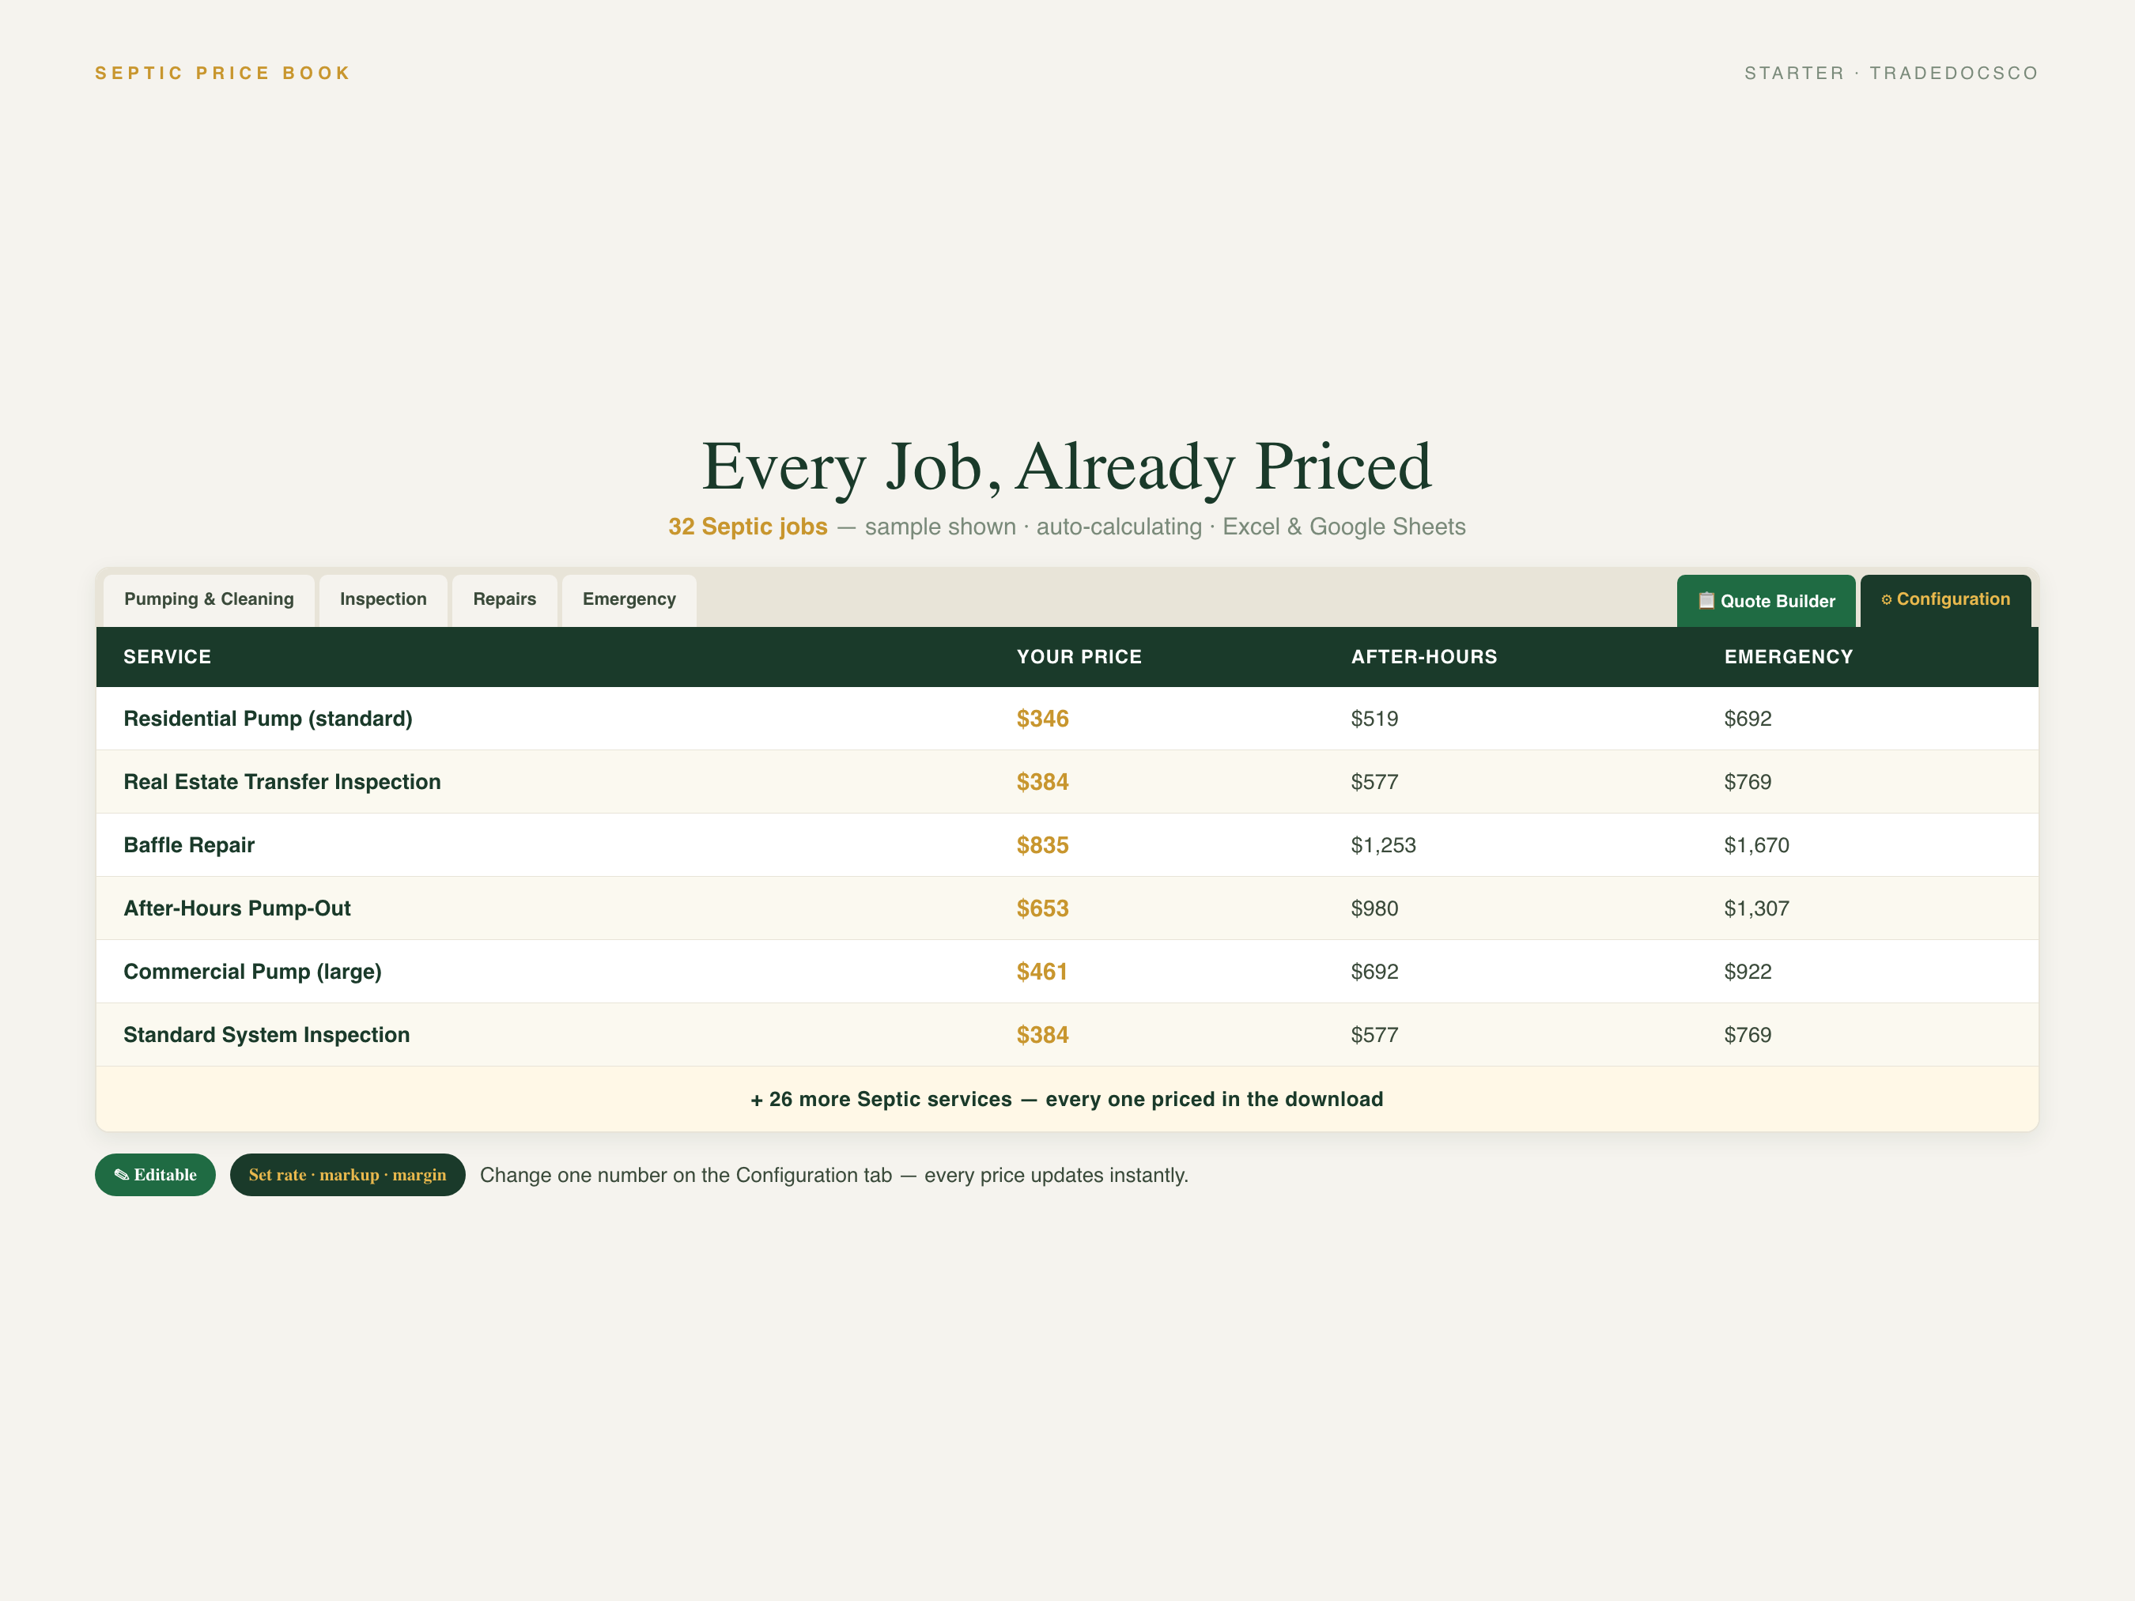Click the $1,307 emergency value
Image resolution: width=2135 pixels, height=1601 pixels.
[x=1757, y=908]
